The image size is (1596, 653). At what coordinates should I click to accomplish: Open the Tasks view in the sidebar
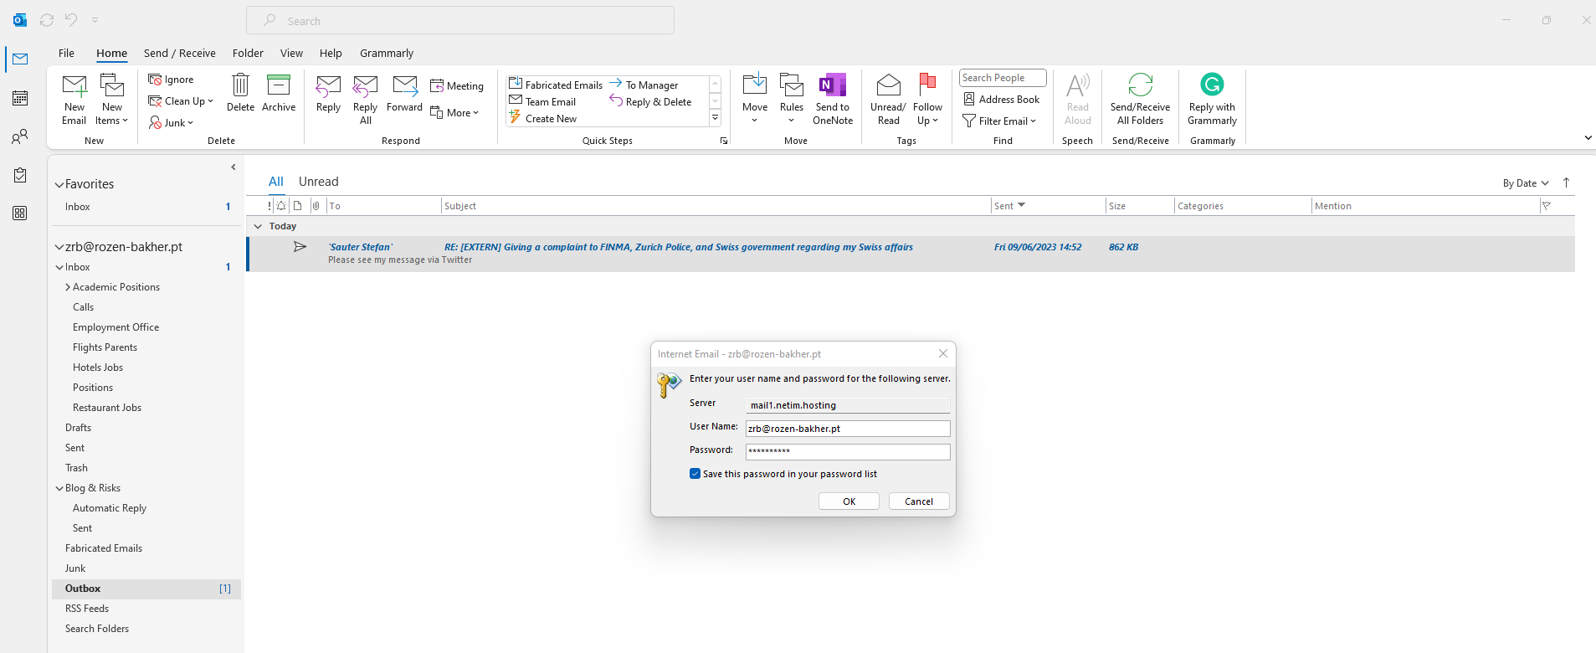[x=20, y=175]
